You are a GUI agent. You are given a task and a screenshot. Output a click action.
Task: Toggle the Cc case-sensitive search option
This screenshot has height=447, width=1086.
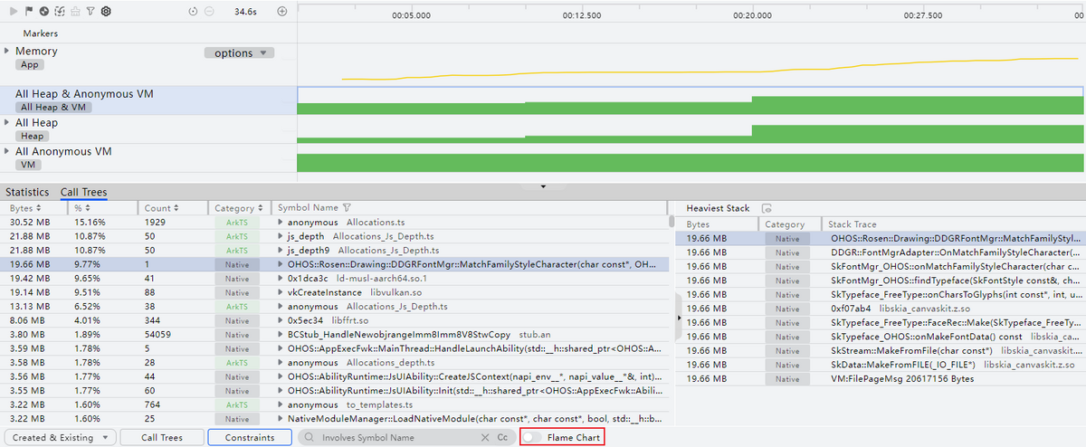[x=502, y=437]
